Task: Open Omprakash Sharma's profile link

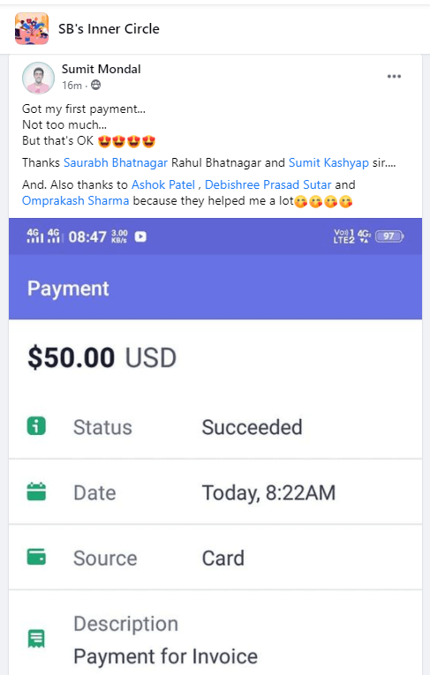Action: (x=75, y=200)
